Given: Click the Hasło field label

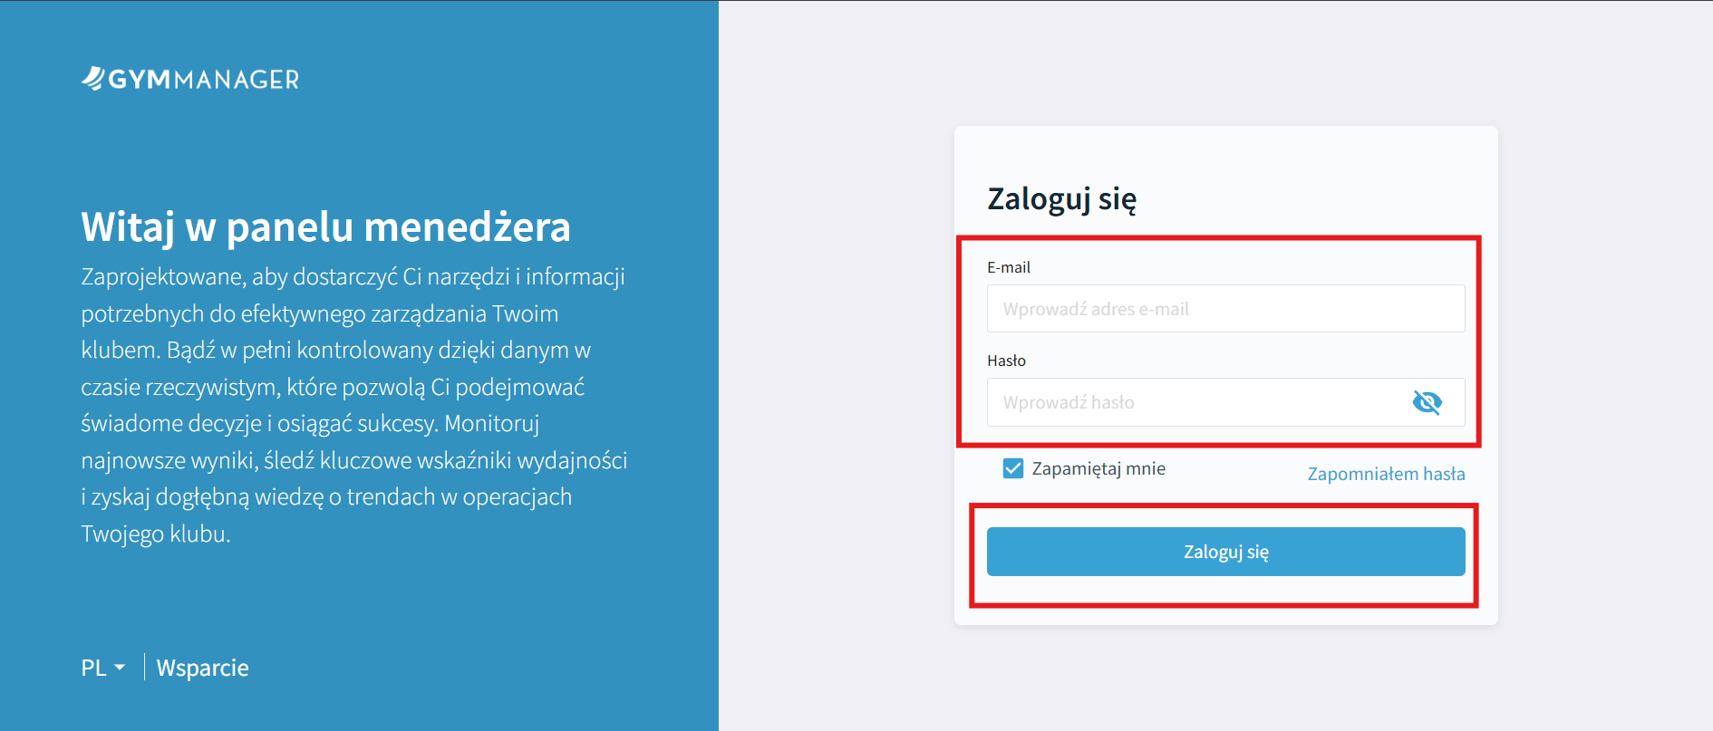Looking at the screenshot, I should point(1006,361).
